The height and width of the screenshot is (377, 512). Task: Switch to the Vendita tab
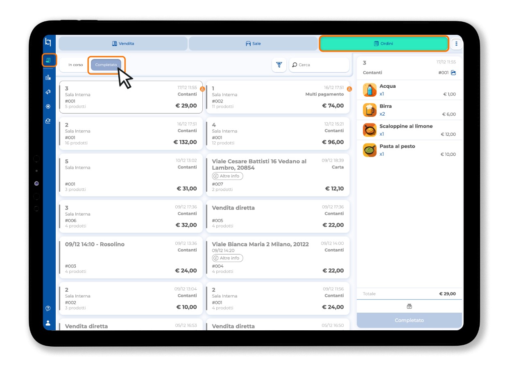[123, 43]
